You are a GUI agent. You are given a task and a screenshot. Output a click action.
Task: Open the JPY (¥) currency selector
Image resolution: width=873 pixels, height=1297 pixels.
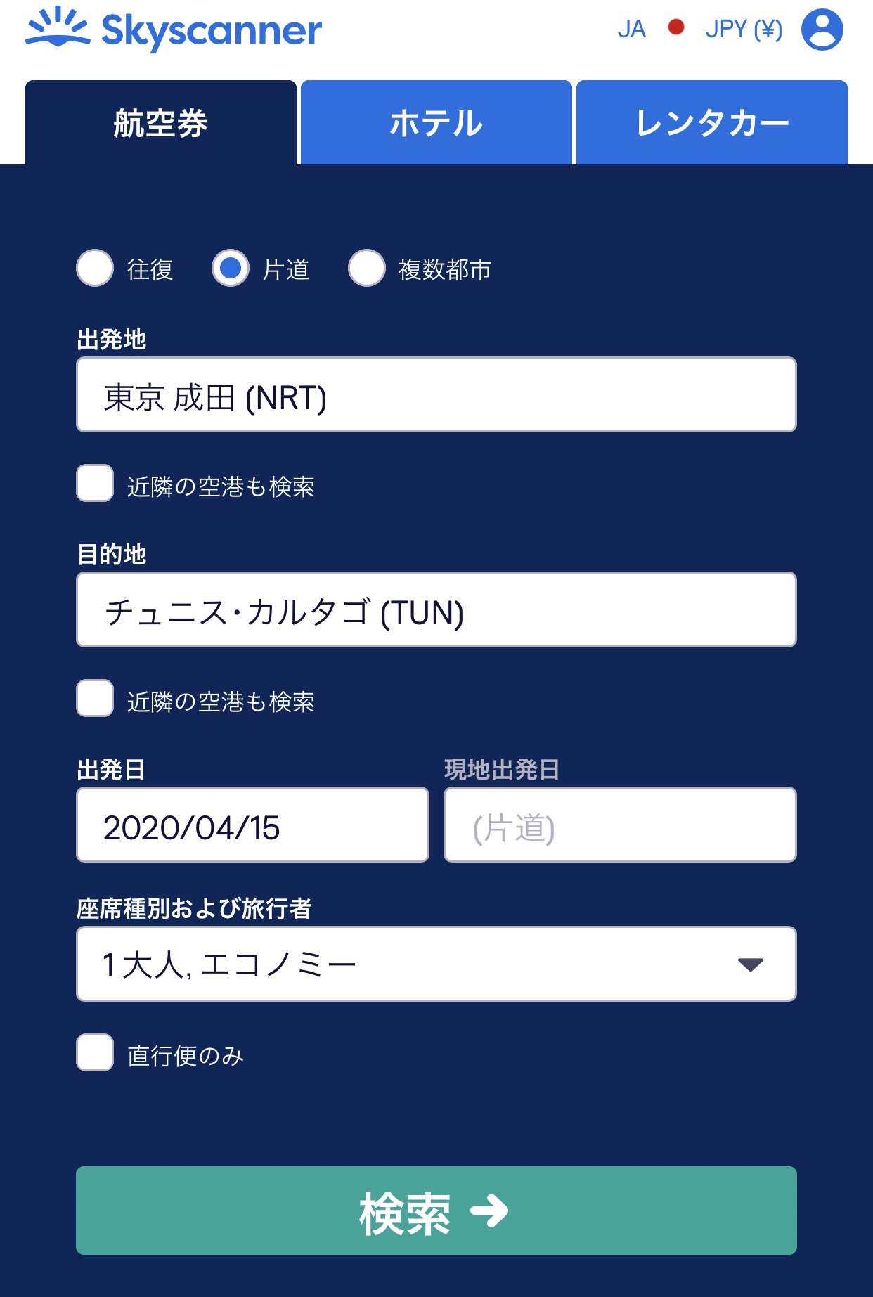(x=744, y=30)
